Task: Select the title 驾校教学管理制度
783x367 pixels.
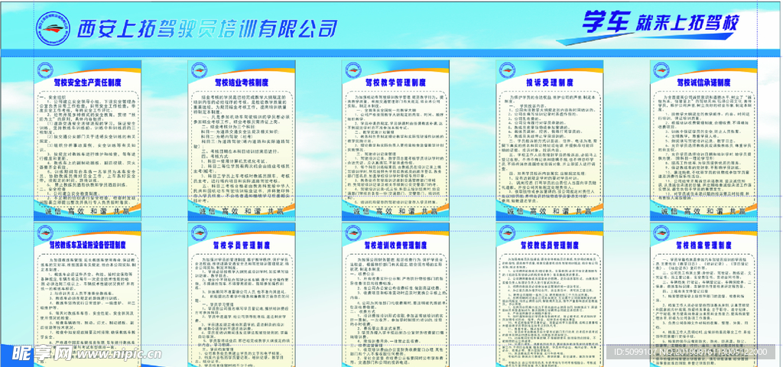Action: [395, 83]
